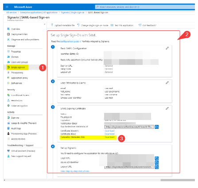Click Change single sign-on mode
This screenshot has width=198, height=188.
pyautogui.click(x=93, y=25)
